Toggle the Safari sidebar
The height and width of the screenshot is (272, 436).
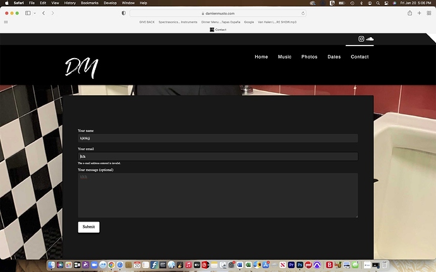click(x=28, y=13)
